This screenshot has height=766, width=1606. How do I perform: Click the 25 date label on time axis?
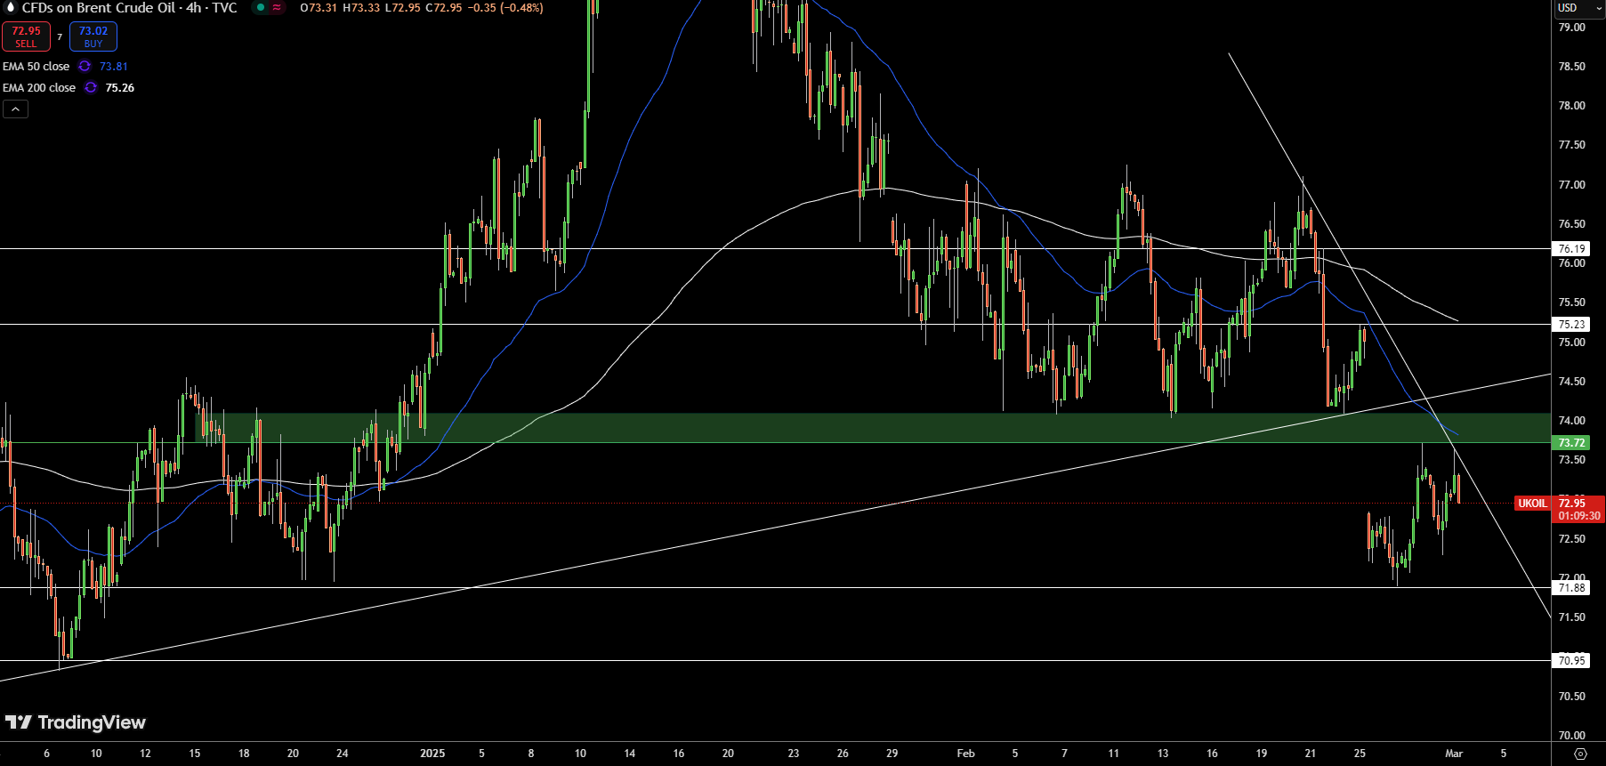coord(1360,754)
